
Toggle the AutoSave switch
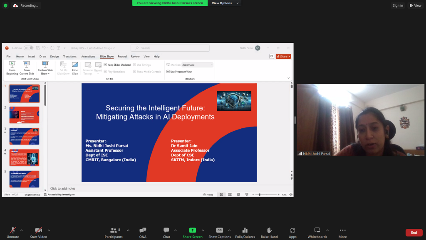click(28, 48)
